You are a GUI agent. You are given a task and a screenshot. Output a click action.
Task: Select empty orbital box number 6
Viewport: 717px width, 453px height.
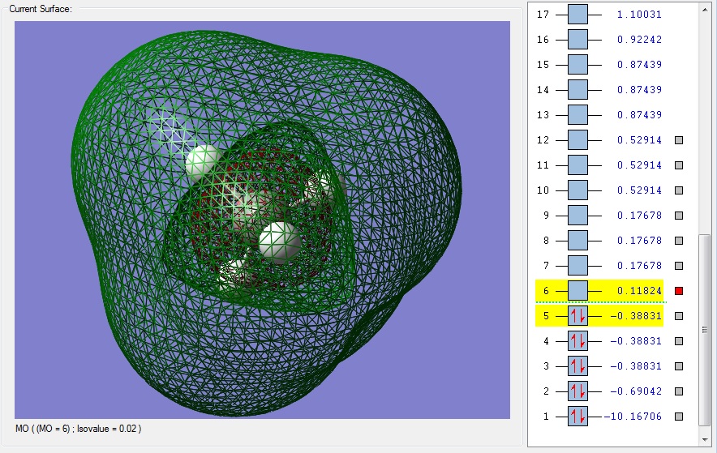(x=578, y=291)
